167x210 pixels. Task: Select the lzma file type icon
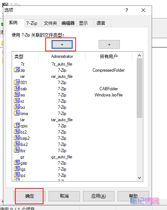pyautogui.click(x=17, y=113)
